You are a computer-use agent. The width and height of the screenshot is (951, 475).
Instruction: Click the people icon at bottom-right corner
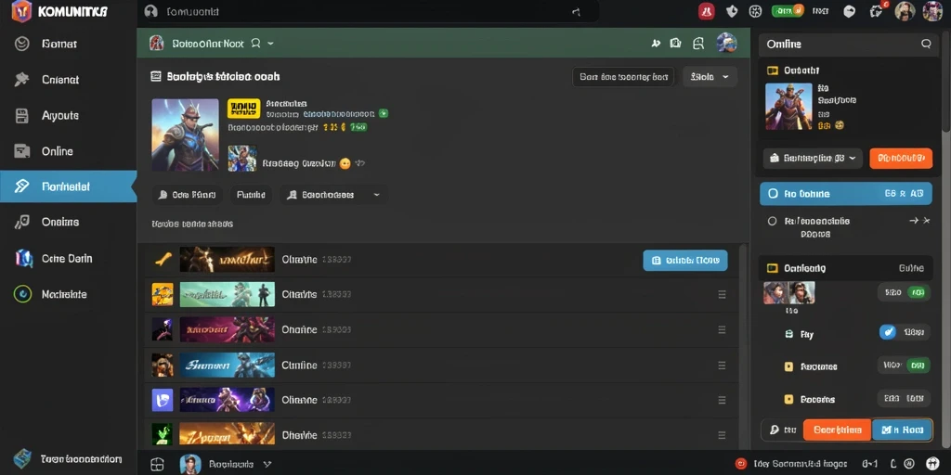click(932, 464)
